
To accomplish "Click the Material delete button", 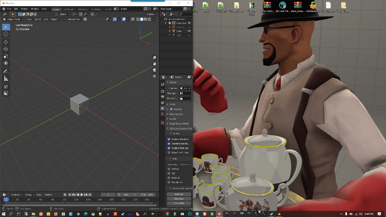I will tap(179, 194).
